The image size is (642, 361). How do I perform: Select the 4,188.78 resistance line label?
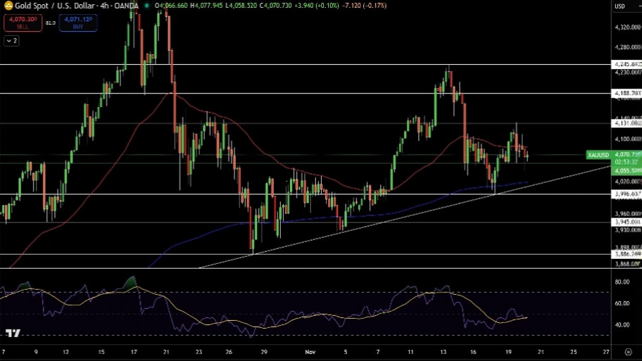click(x=627, y=93)
